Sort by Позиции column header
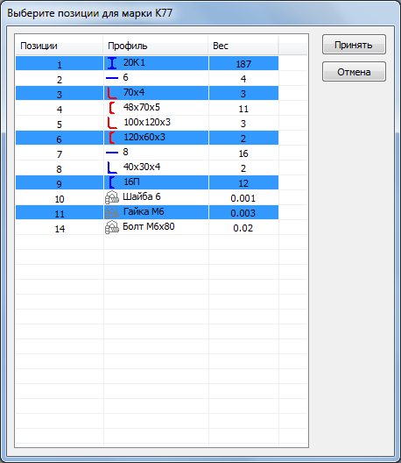 59,46
